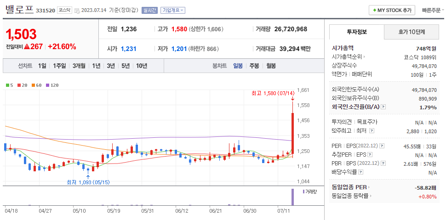Select 월봉 candlestick chart

(271, 66)
